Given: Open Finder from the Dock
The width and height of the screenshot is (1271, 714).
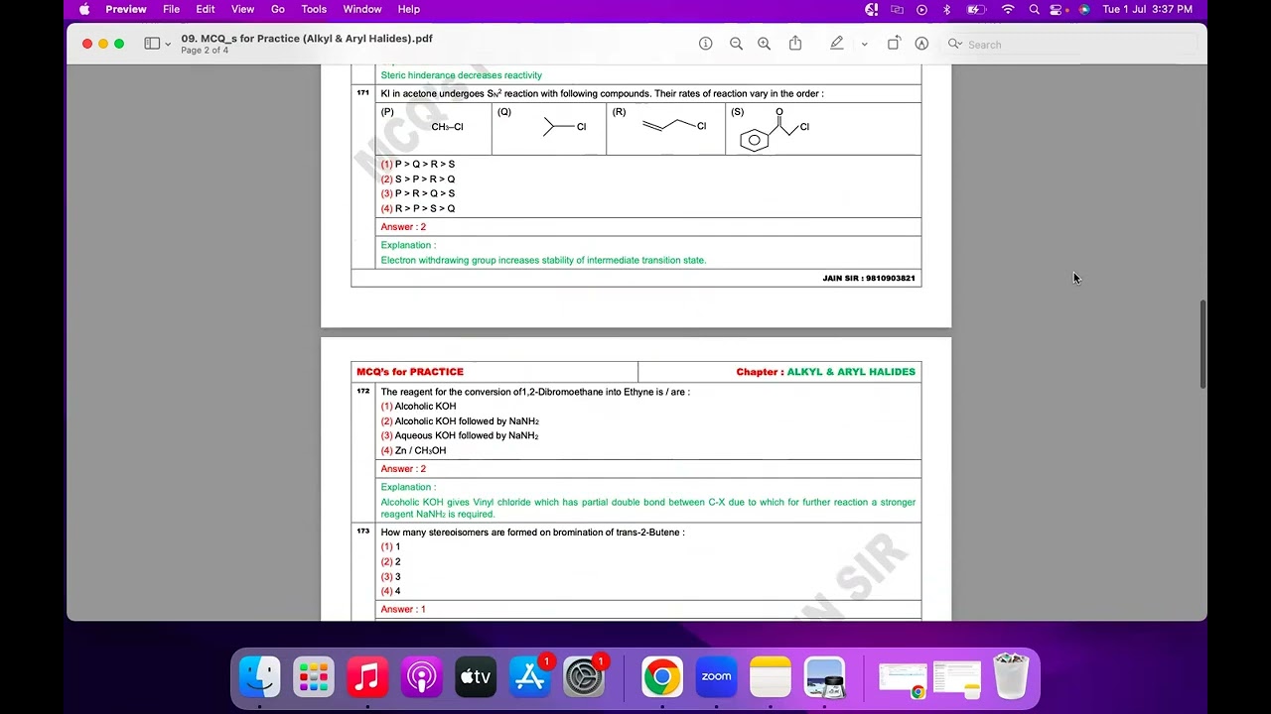Looking at the screenshot, I should pyautogui.click(x=260, y=677).
